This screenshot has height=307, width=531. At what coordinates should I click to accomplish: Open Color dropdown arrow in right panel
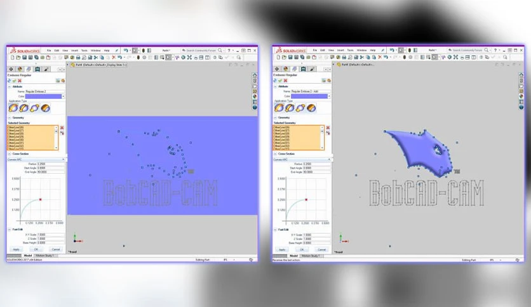(329, 96)
